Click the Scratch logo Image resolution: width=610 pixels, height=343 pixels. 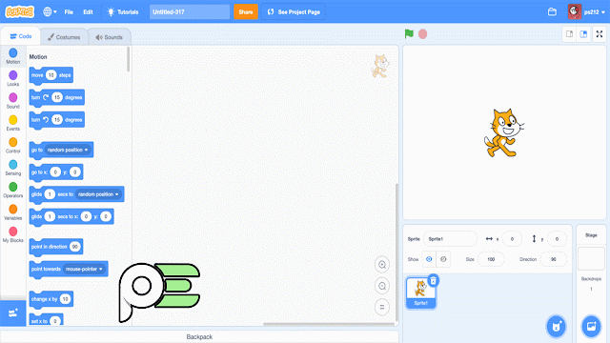(19, 11)
